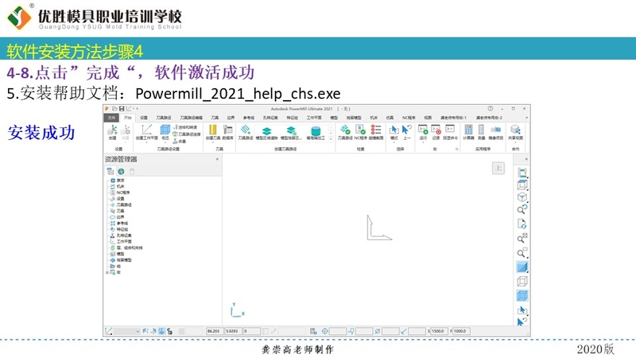Click the 共享视图 shared views icon

click(515, 132)
